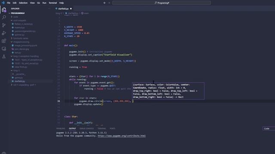Click the unsaved dot on starfield.py tab
This screenshot has height=154, width=275.
[x=71, y=9]
